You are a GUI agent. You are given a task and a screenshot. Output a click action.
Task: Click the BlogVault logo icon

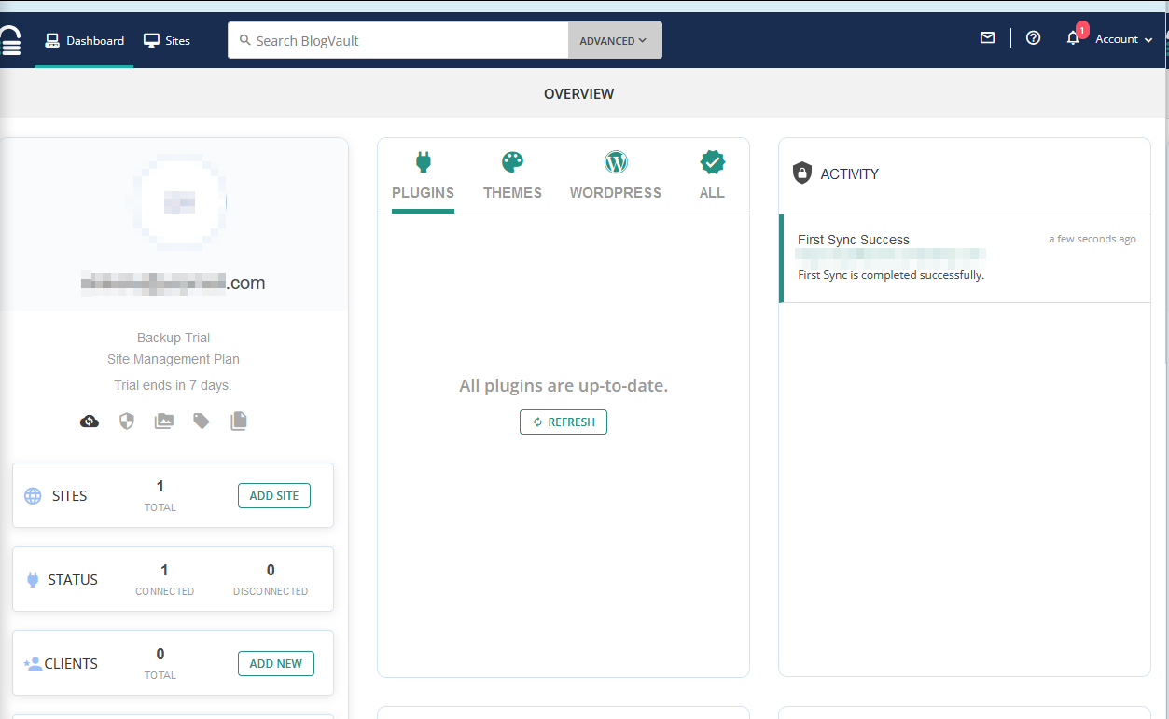click(x=9, y=40)
